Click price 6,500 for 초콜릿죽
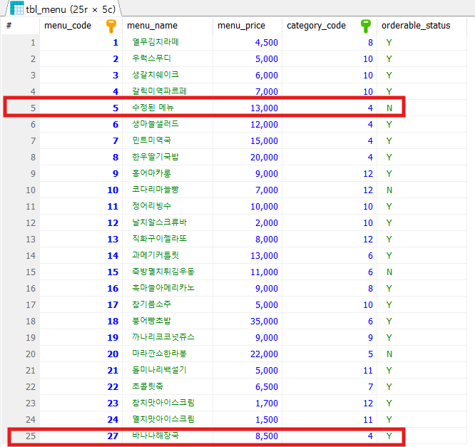The width and height of the screenshot is (475, 447). (267, 386)
